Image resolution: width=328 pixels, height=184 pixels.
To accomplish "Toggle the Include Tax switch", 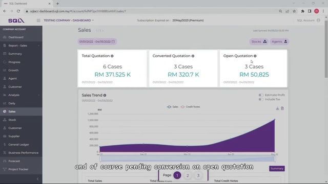I will (x=261, y=100).
